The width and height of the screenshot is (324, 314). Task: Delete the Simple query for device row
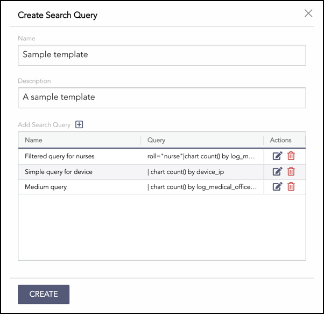point(291,172)
